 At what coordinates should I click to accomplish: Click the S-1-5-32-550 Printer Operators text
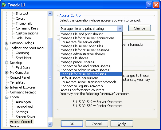97,106
